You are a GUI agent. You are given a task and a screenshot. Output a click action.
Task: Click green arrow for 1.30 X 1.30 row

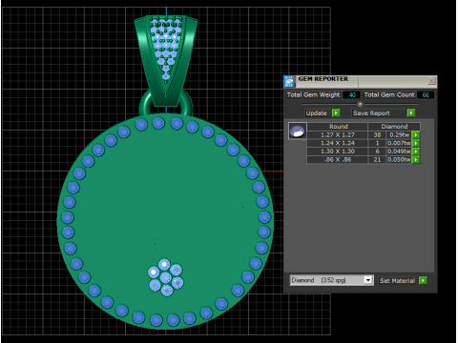416,151
